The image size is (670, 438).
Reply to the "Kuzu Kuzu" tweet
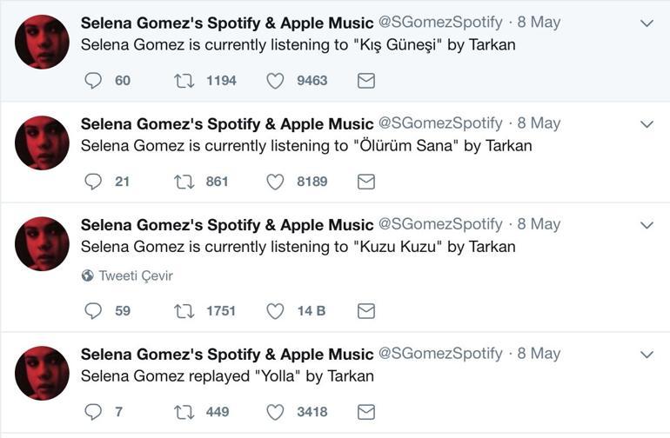click(x=94, y=311)
